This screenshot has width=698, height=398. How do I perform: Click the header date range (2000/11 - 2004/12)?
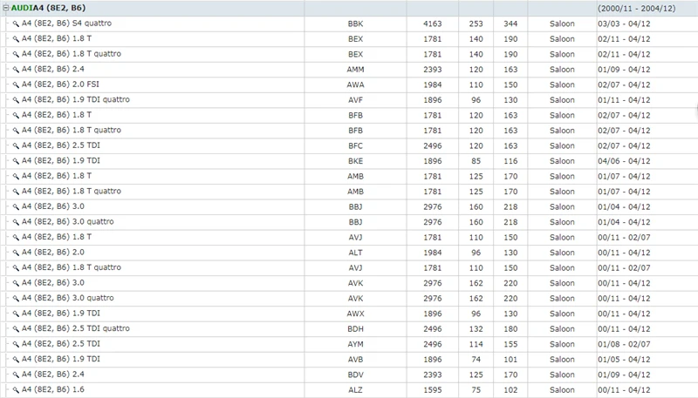(637, 9)
